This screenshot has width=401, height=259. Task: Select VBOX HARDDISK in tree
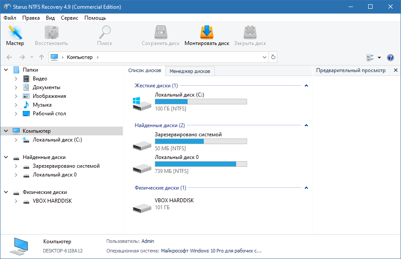pos(52,201)
